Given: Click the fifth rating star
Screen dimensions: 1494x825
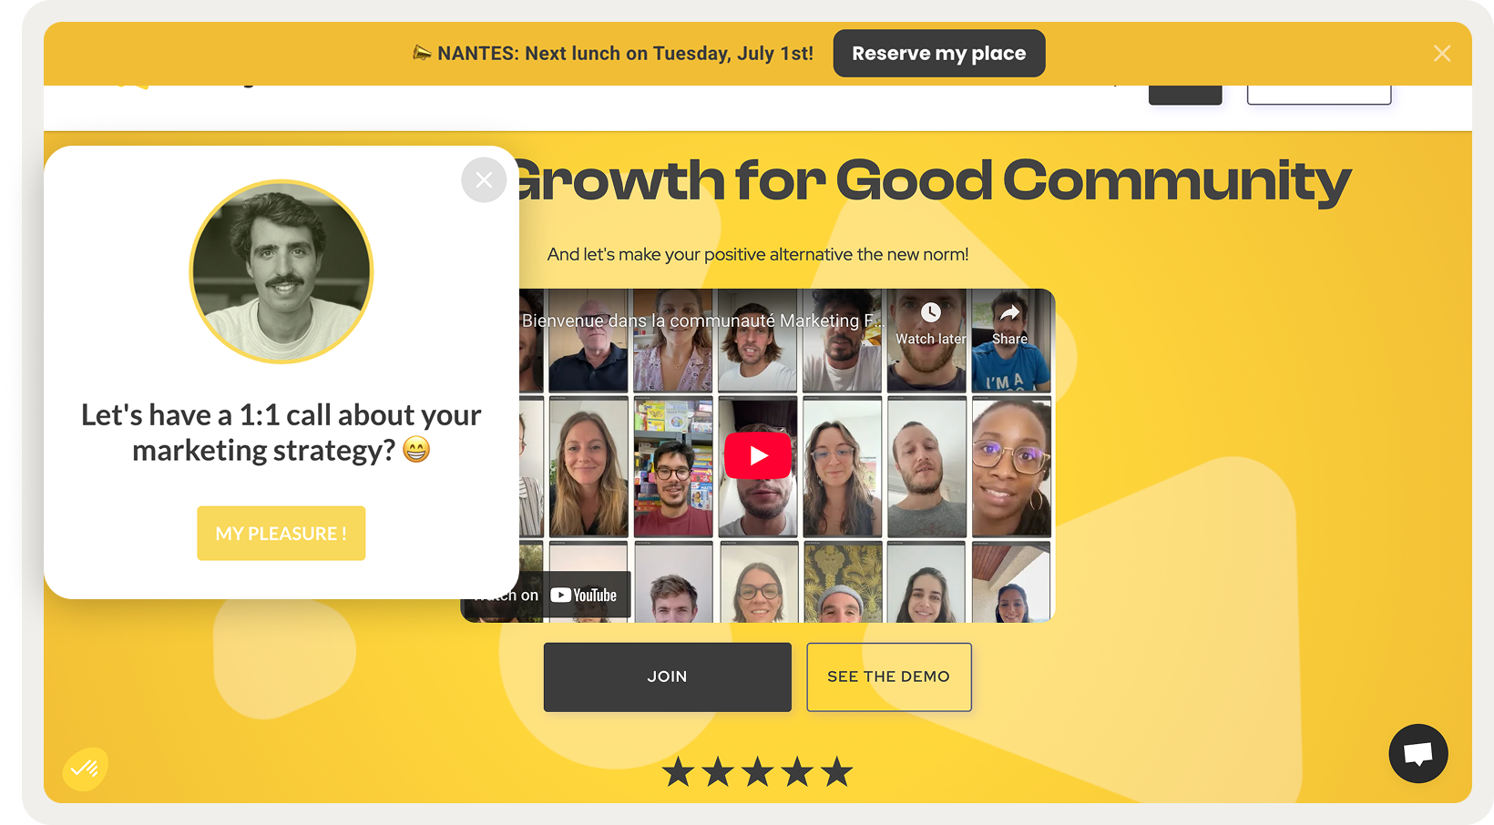Looking at the screenshot, I should (x=836, y=772).
